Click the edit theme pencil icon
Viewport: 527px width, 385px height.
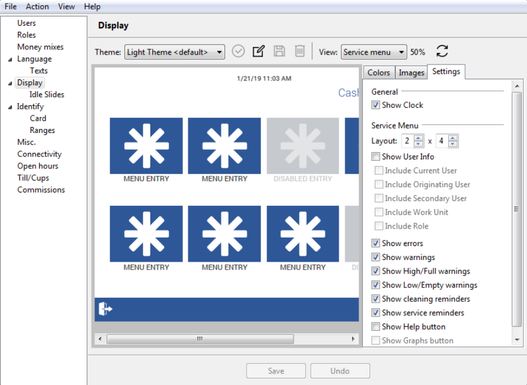[259, 51]
